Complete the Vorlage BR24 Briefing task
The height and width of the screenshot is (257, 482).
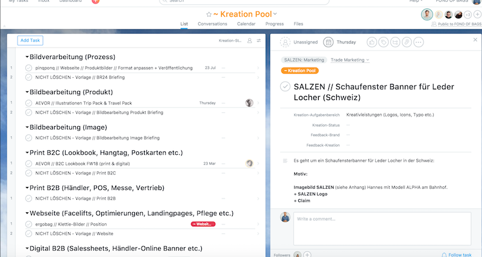pos(28,77)
